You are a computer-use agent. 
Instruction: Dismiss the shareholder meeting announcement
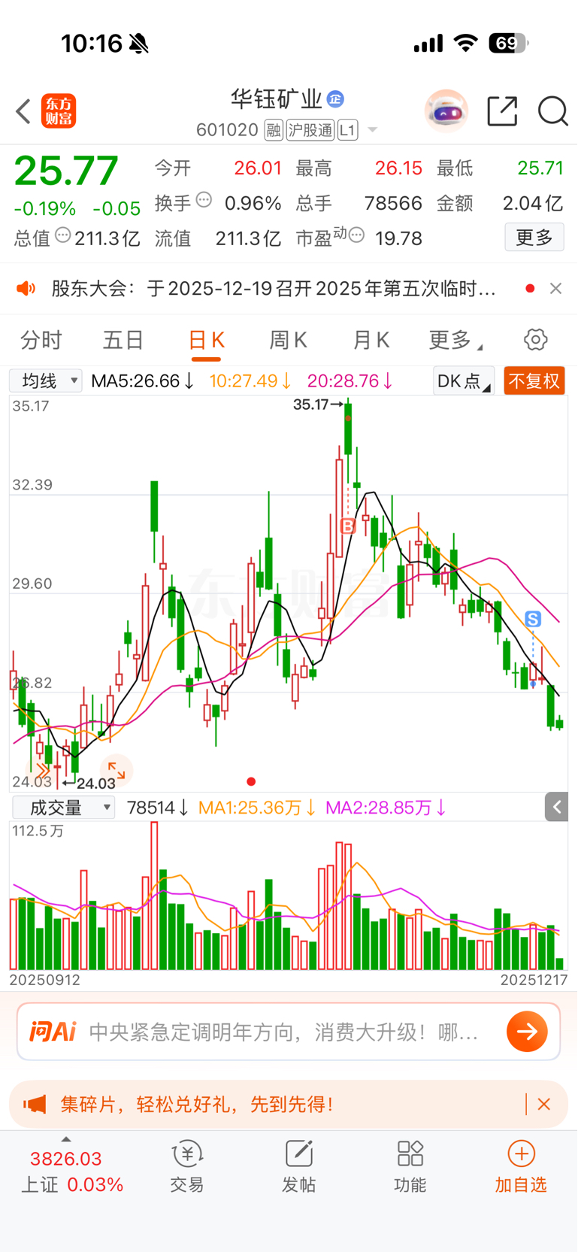click(x=555, y=289)
